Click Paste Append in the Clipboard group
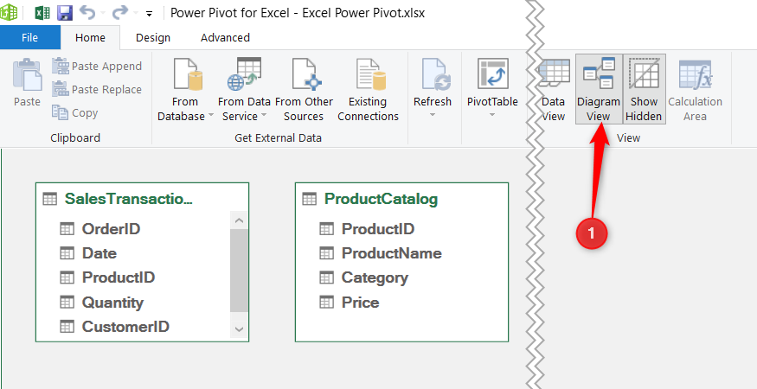 [97, 66]
